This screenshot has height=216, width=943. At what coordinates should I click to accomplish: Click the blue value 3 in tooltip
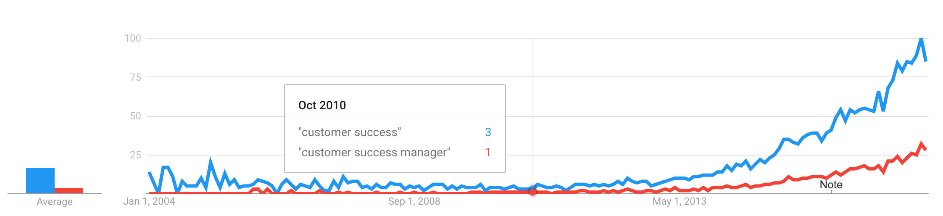point(488,132)
